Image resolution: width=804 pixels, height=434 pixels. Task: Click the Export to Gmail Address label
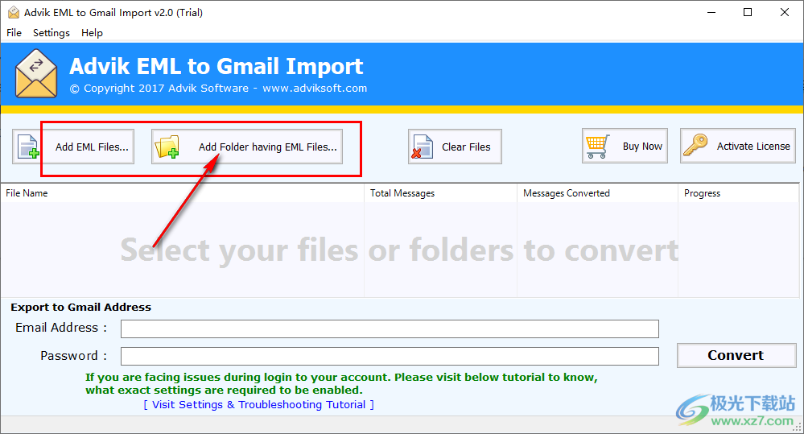[81, 308]
